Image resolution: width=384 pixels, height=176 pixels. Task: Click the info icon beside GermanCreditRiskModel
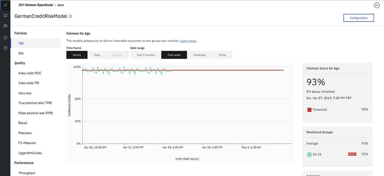tap(70, 16)
